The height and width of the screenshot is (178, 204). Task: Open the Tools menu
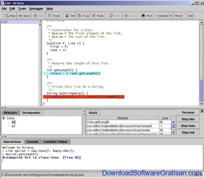click(22, 9)
